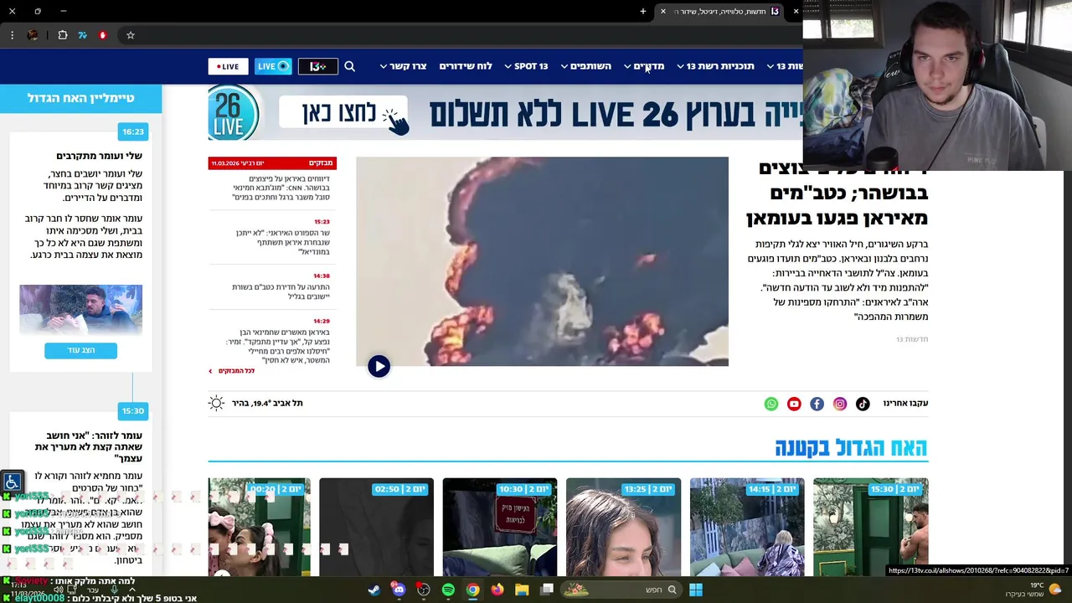Open the יום 2 14:15 clip thumbnail

pyautogui.click(x=747, y=527)
